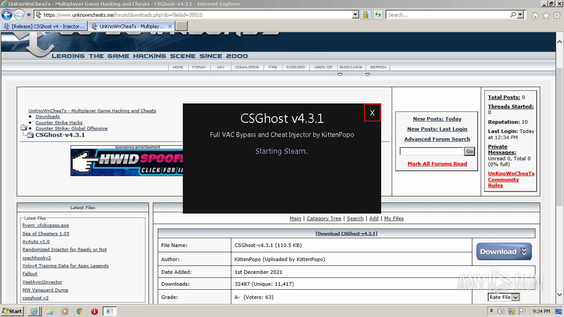Image resolution: width=564 pixels, height=317 pixels.
Task: Open the Rate File dropdown
Action: (x=504, y=297)
